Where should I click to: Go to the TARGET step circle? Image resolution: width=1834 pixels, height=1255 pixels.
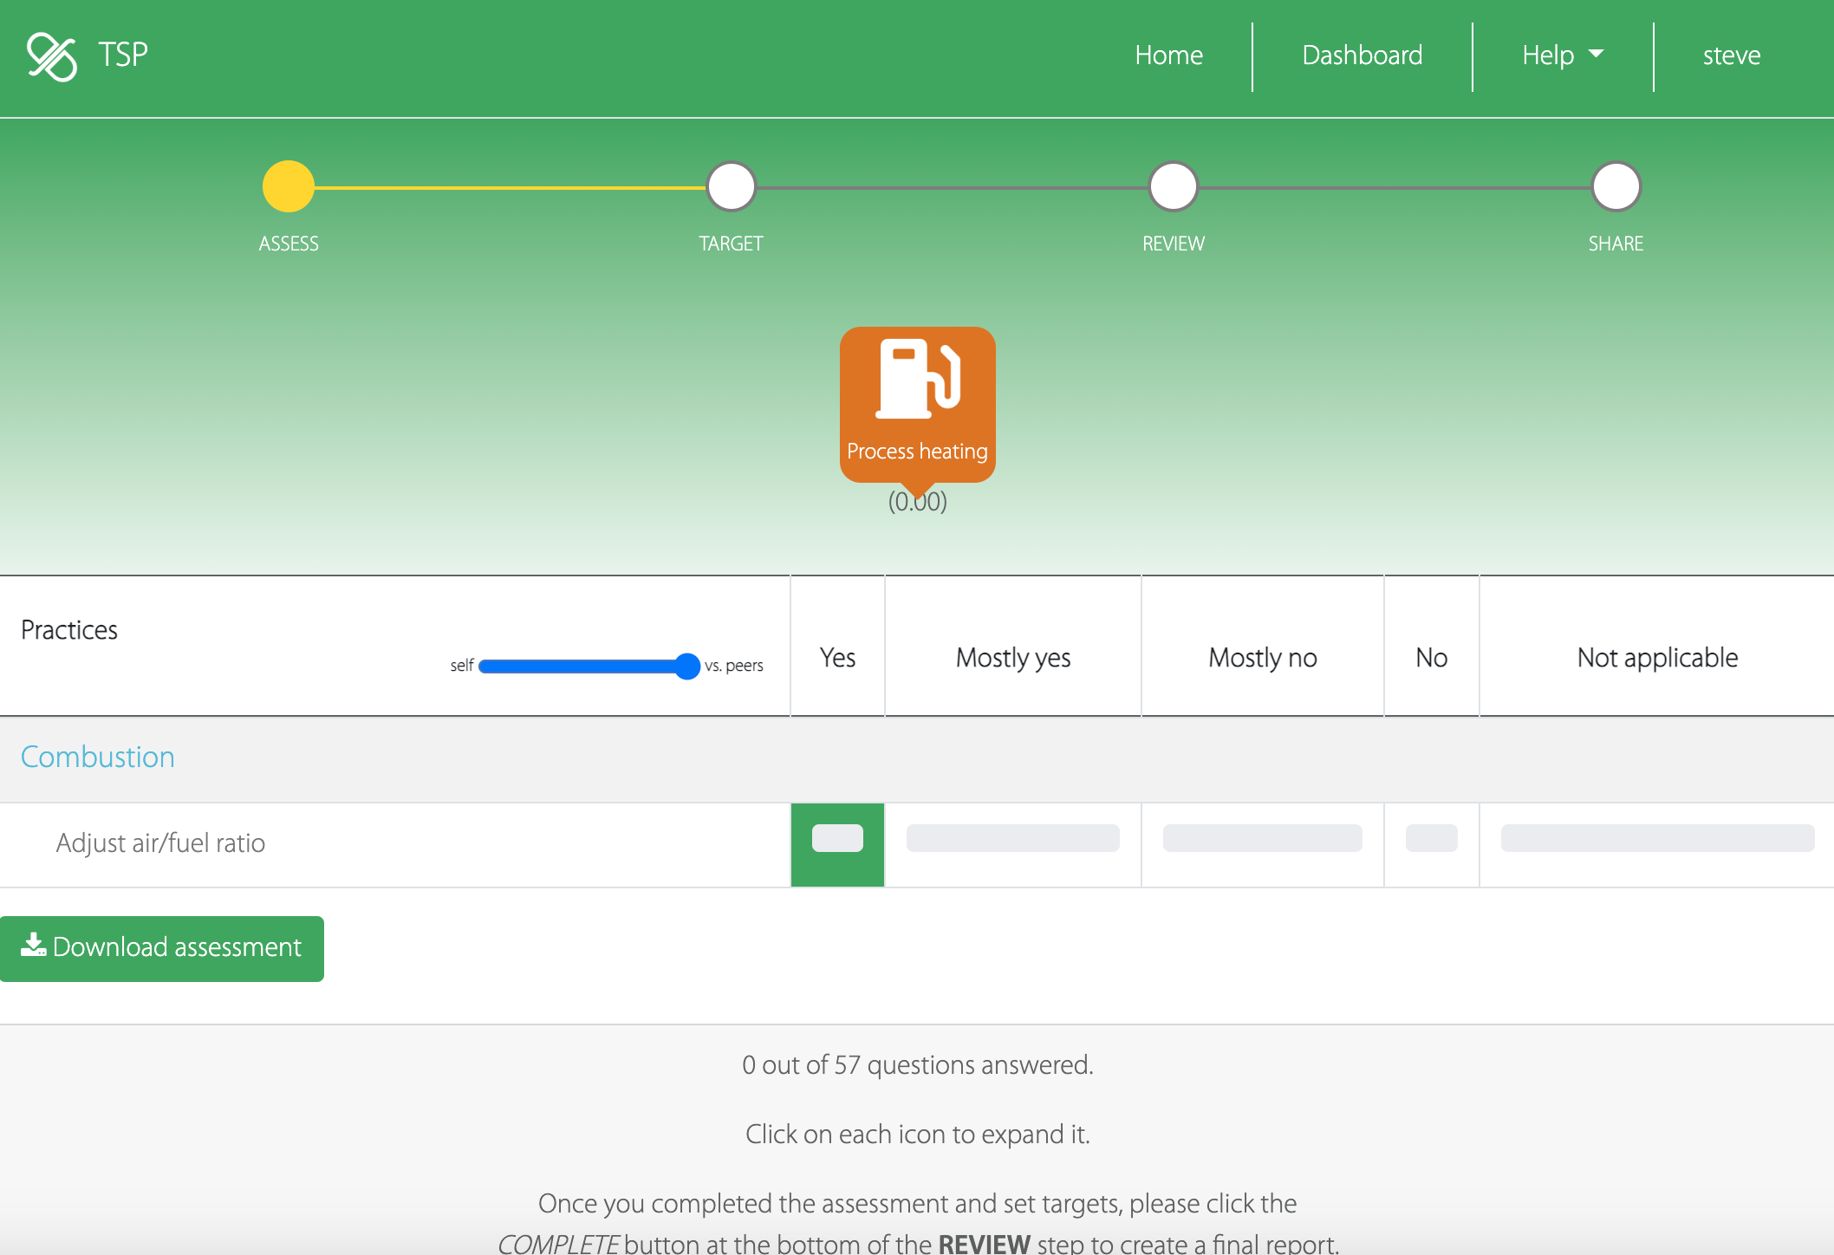click(x=731, y=186)
